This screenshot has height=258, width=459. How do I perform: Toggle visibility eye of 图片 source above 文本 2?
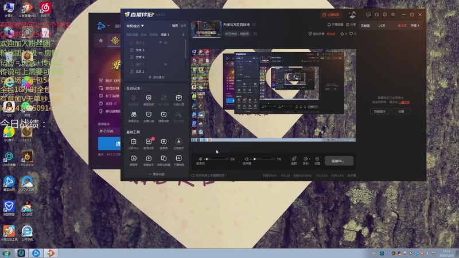tap(166, 64)
